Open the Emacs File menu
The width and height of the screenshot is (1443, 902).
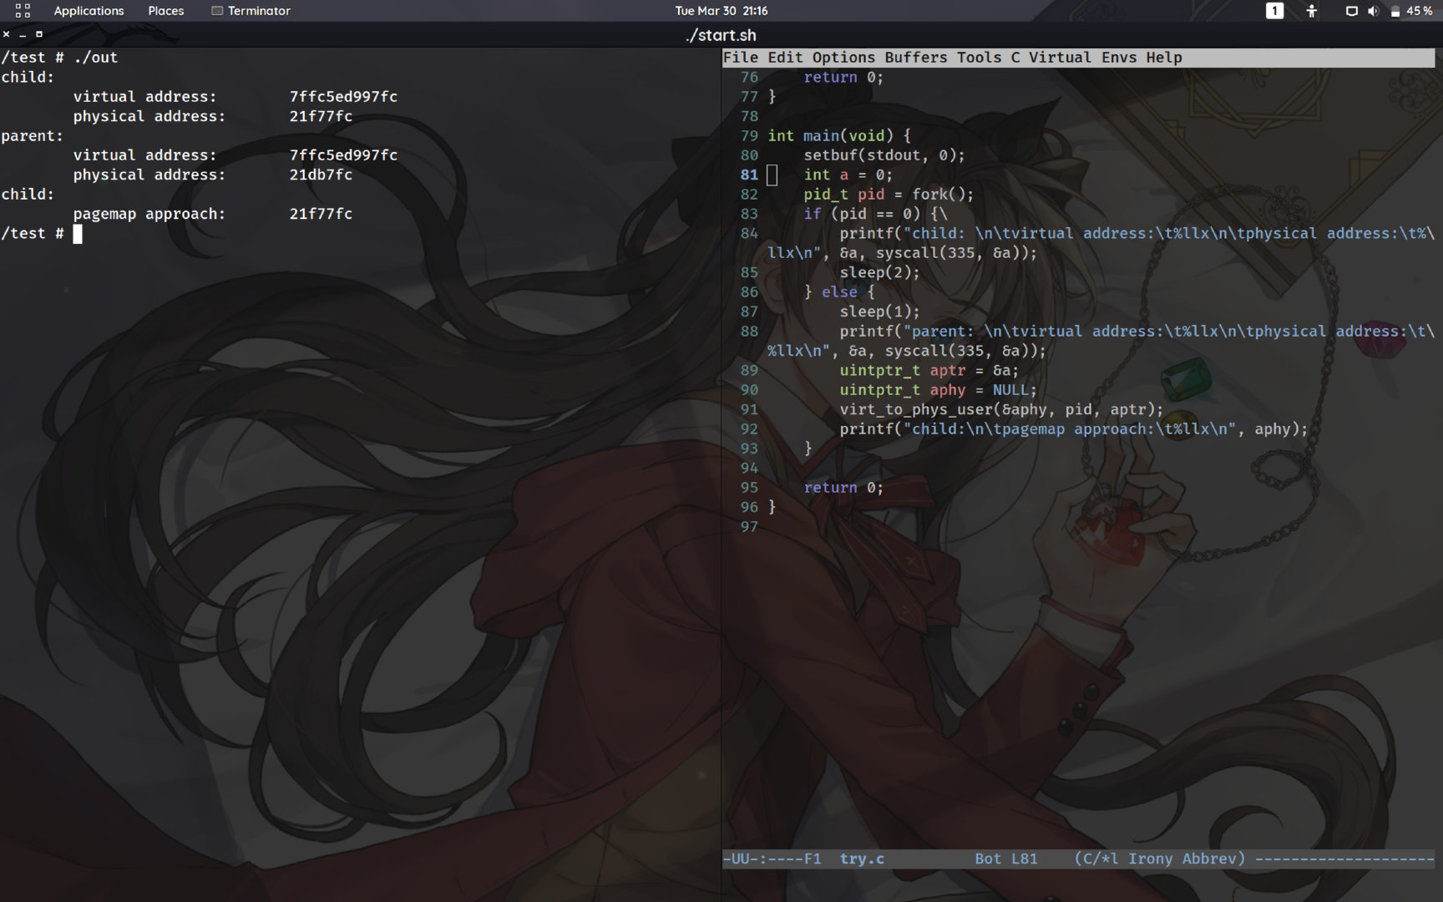pos(741,58)
